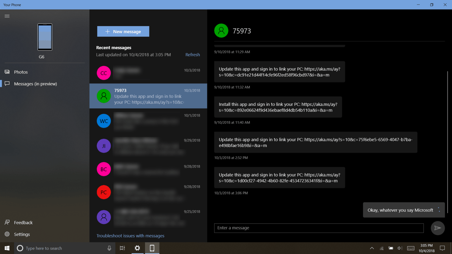Open the BC conversation from 9/28/2018
This screenshot has height=254, width=452.
pos(148,169)
